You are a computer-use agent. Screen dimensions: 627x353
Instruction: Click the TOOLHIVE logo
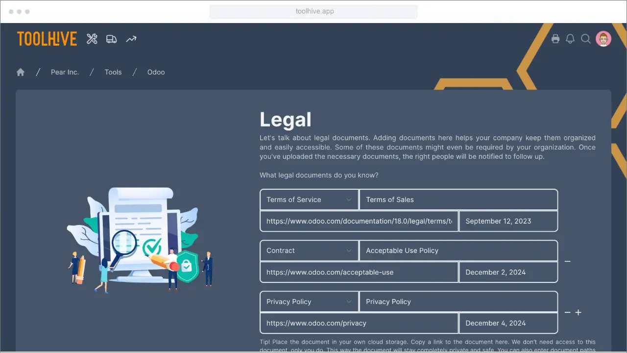(47, 39)
